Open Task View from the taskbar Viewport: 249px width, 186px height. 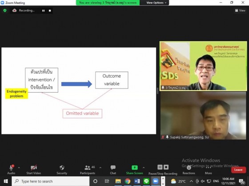[107, 181]
